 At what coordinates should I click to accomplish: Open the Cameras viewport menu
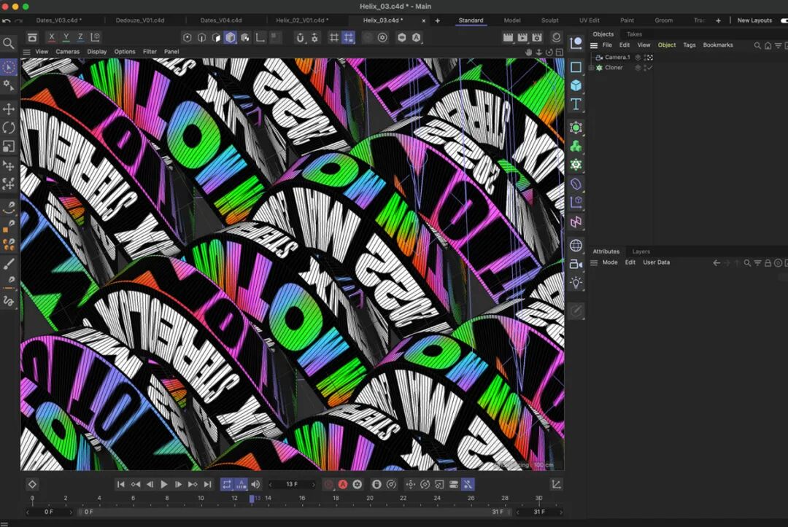[x=67, y=52]
